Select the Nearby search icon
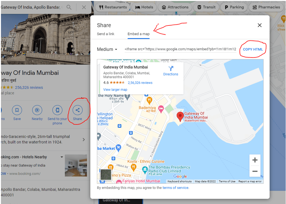Viewport: 286px width, 204px height. pyautogui.click(x=37, y=110)
